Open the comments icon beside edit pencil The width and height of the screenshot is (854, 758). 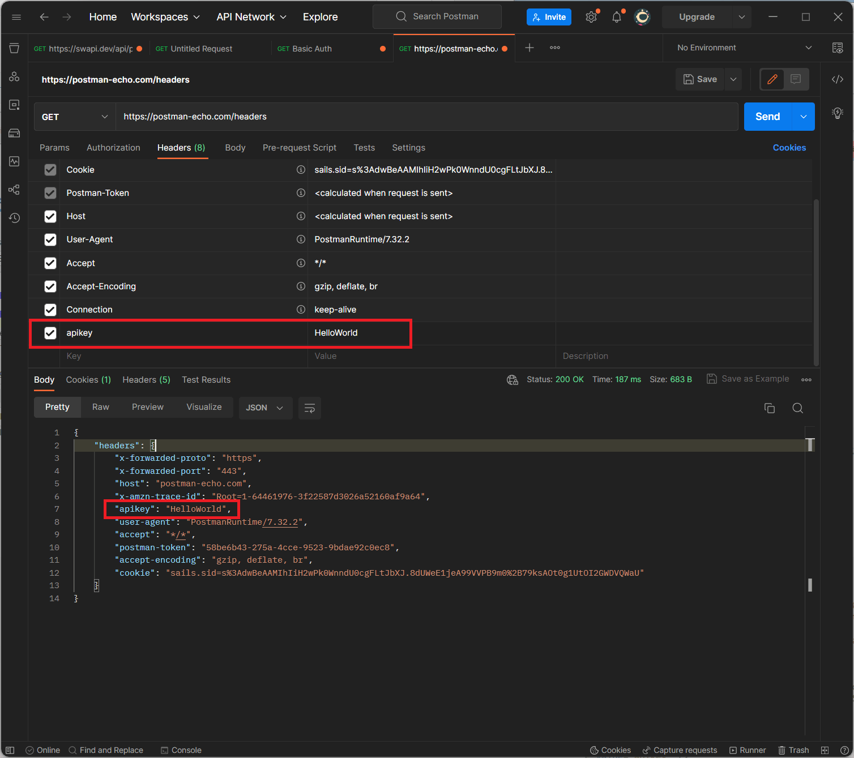[796, 79]
